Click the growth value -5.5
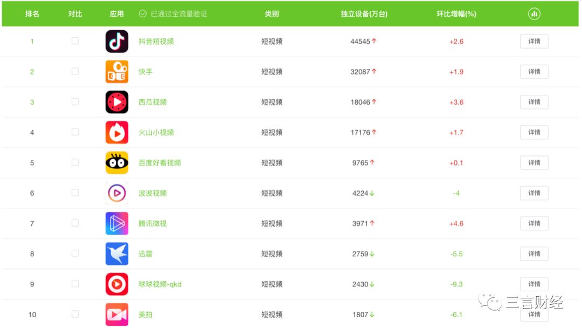 point(456,254)
